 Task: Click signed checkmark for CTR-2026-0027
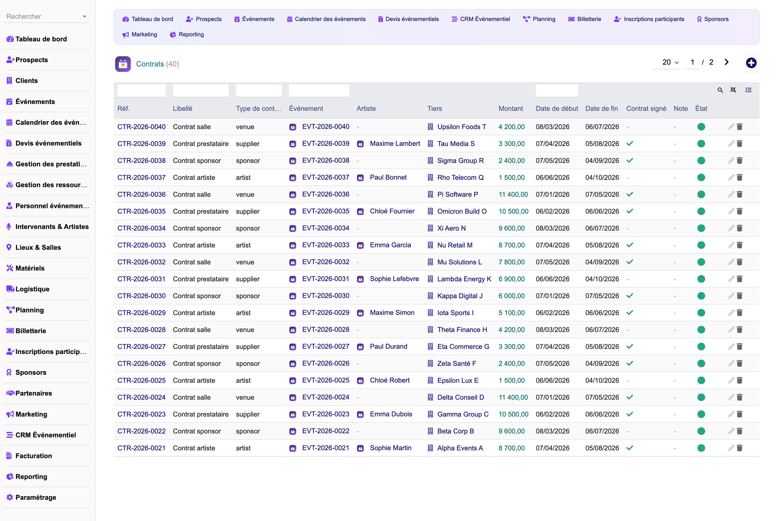(630, 346)
